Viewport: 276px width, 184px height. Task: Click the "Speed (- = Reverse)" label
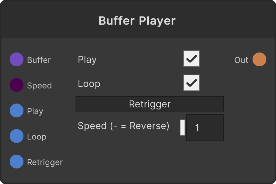click(x=124, y=126)
